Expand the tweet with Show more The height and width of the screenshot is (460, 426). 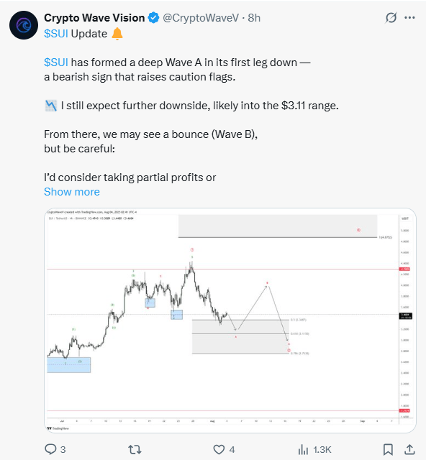72,192
